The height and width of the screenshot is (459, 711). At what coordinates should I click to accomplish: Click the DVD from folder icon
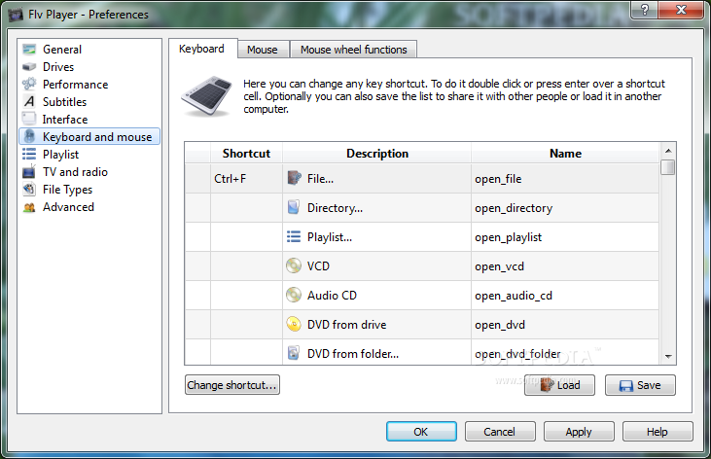pyautogui.click(x=294, y=353)
